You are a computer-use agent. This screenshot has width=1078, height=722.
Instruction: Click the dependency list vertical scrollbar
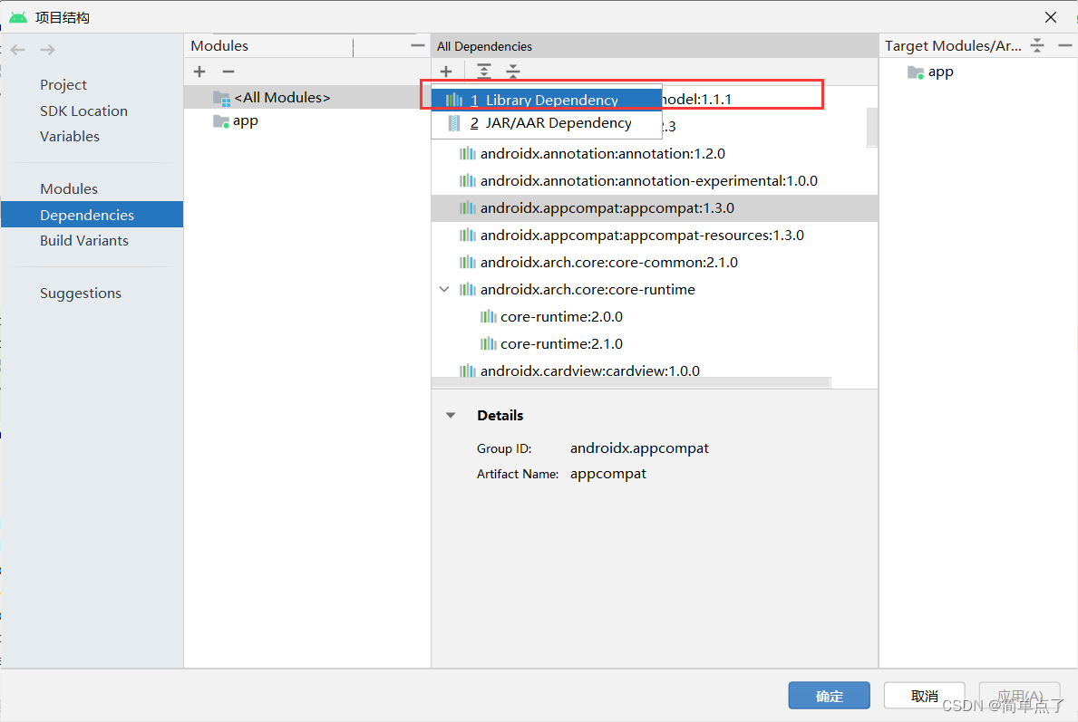(x=871, y=128)
